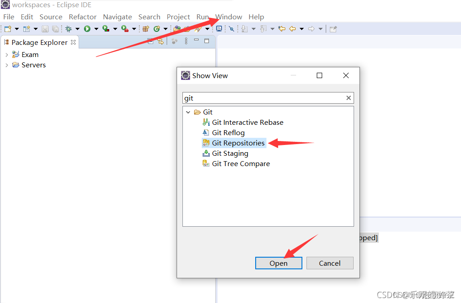Image resolution: width=461 pixels, height=303 pixels.
Task: Click the Back navigation arrow icon
Action: pyautogui.click(x=292, y=29)
